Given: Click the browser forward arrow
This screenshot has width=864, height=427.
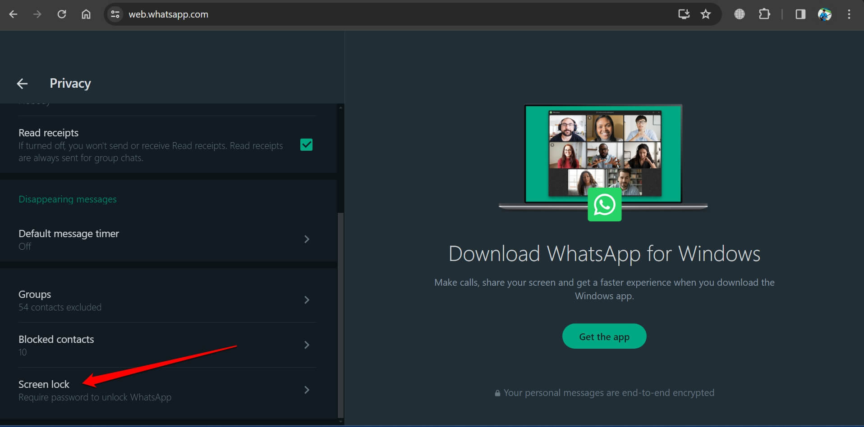Looking at the screenshot, I should point(37,14).
